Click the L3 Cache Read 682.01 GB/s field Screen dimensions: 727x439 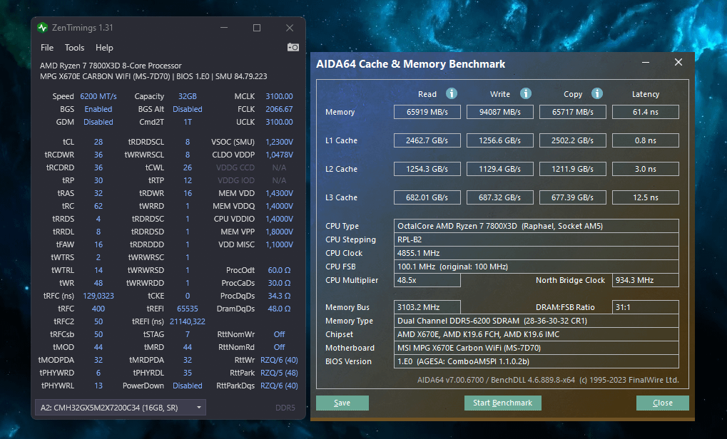[427, 197]
